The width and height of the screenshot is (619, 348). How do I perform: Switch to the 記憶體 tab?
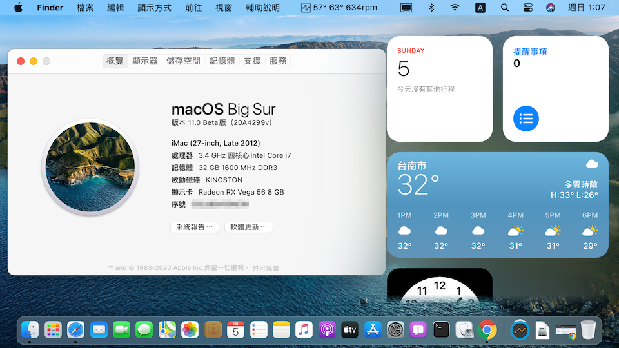(222, 61)
